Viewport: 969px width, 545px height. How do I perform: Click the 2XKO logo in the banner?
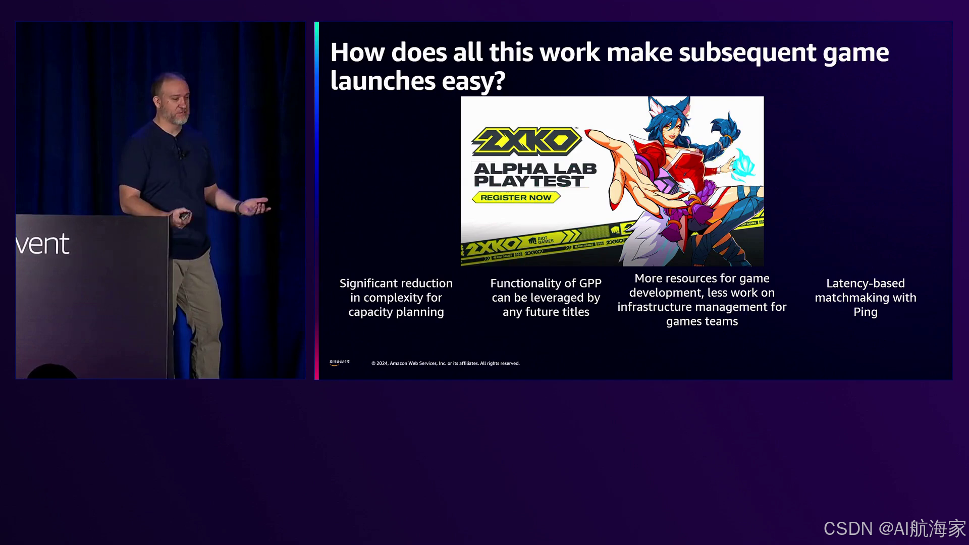pyautogui.click(x=526, y=141)
